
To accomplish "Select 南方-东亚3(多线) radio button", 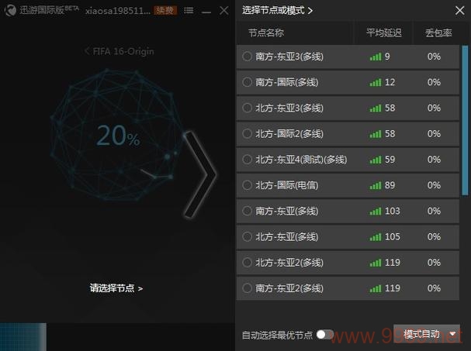I will [248, 57].
